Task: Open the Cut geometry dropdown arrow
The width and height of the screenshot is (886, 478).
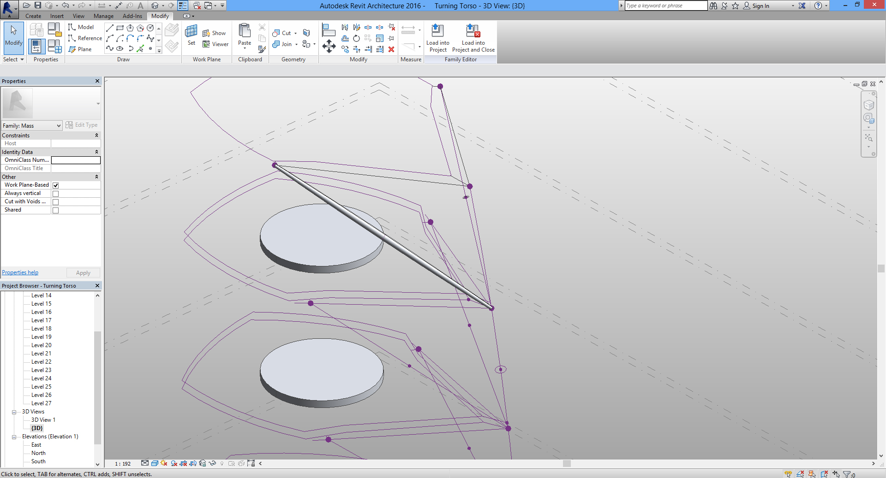Action: [x=295, y=33]
